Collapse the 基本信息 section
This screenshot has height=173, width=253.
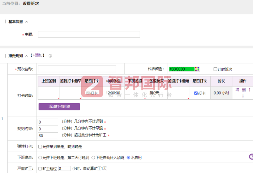(x=27, y=22)
